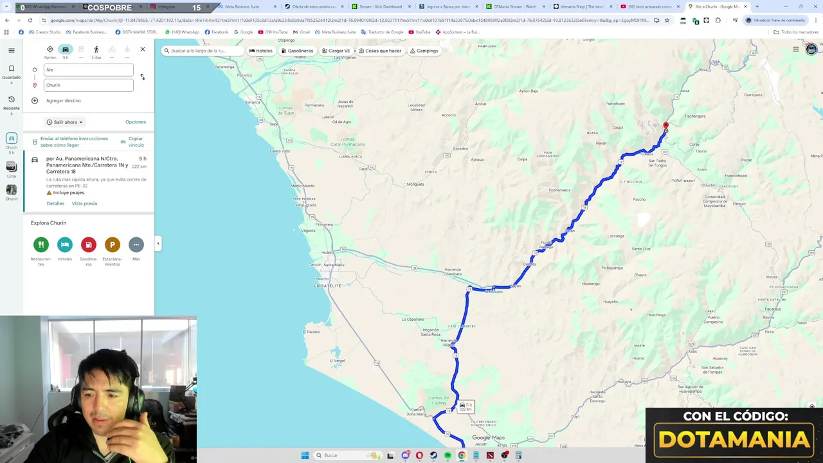Click the taskbar Buscar search box

point(347,455)
